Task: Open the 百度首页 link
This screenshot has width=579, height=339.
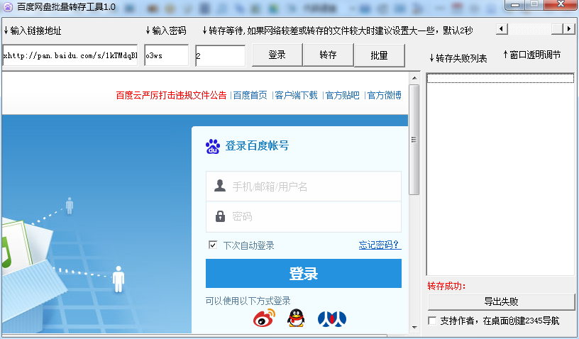Action: 250,95
